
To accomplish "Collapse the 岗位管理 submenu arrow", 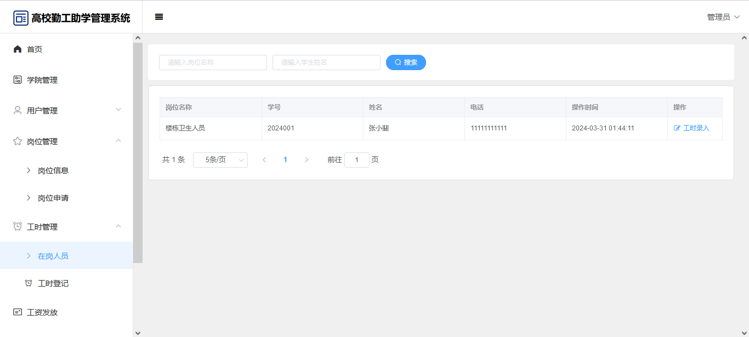I will pyautogui.click(x=118, y=141).
